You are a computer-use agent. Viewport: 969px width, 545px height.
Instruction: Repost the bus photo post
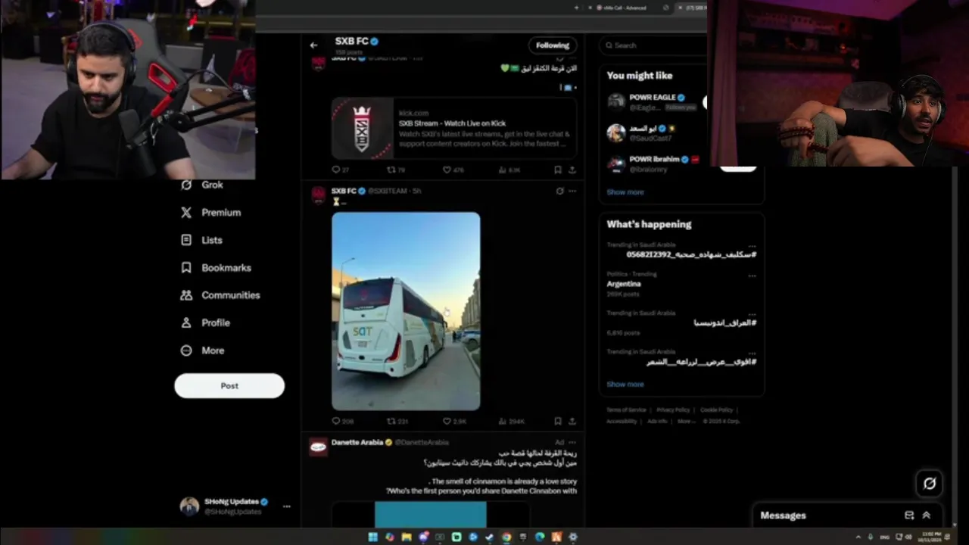tap(397, 421)
